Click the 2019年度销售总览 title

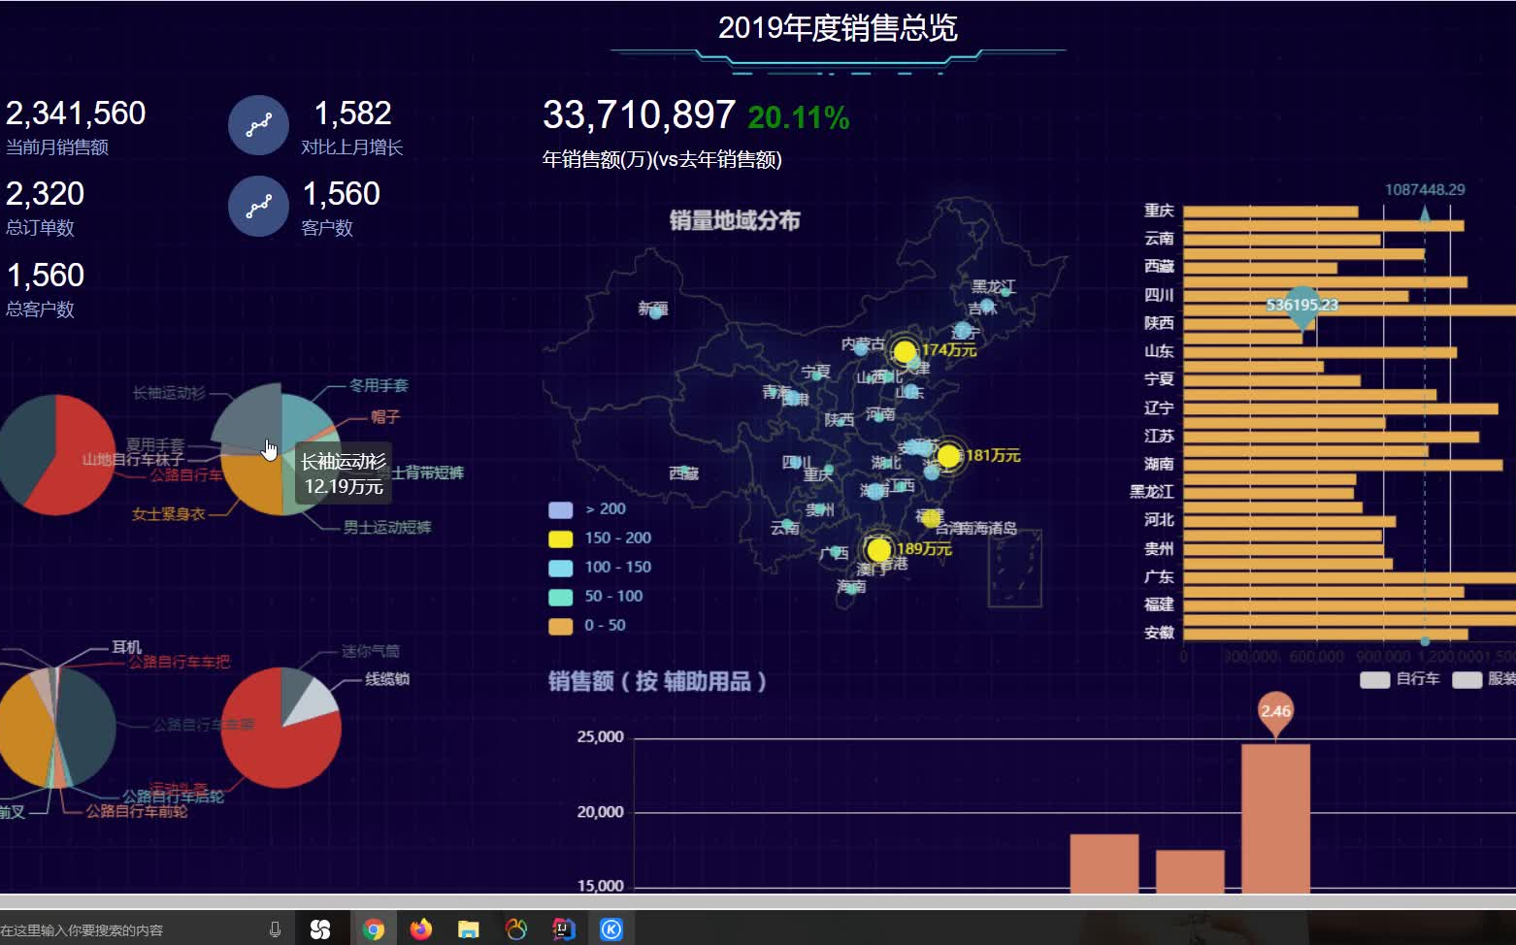(838, 27)
